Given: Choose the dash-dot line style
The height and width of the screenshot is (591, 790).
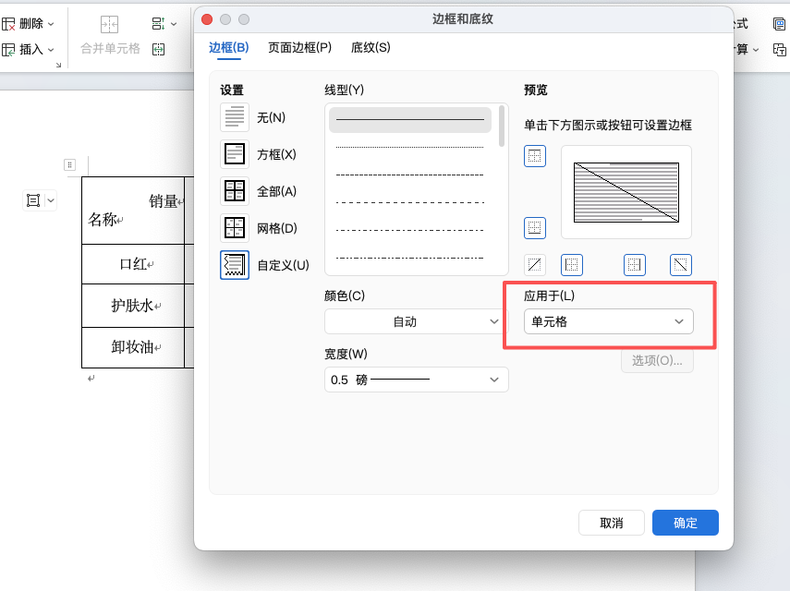Looking at the screenshot, I should pyautogui.click(x=410, y=231).
